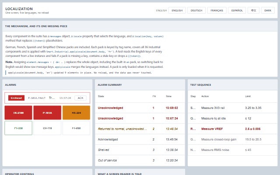
Task: Select the Unacknowledged row at 13:58:52
Action: 140,108
